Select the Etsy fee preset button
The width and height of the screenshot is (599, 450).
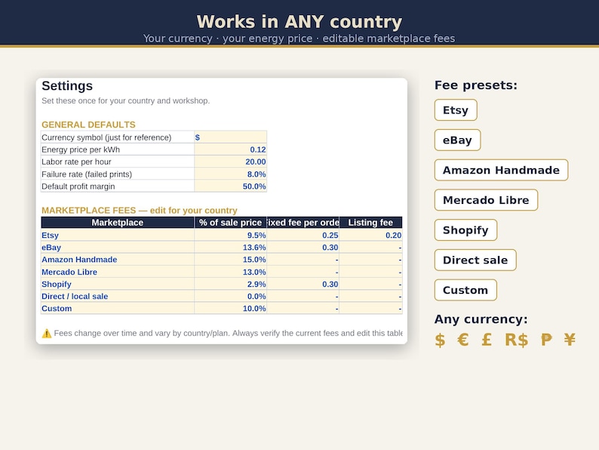456,110
